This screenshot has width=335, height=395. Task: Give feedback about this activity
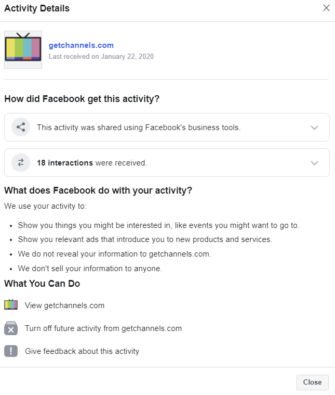[x=82, y=351]
